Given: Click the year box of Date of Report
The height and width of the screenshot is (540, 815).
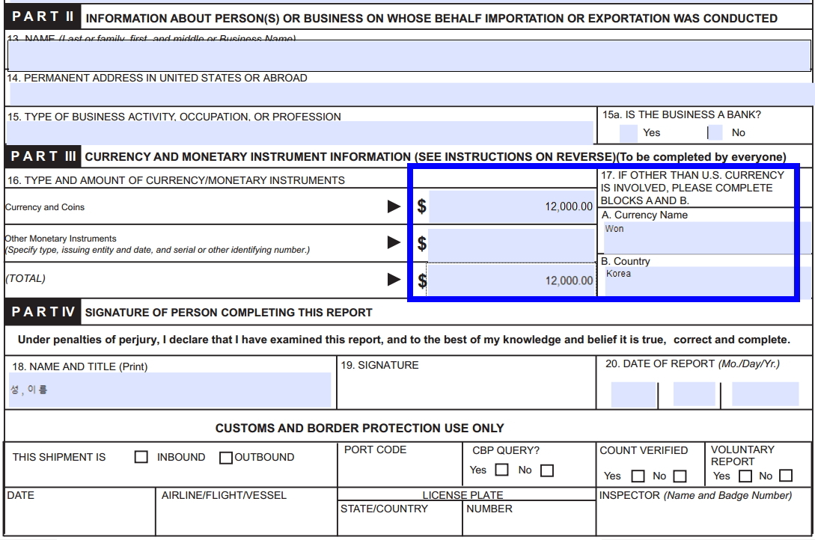Looking at the screenshot, I should pyautogui.click(x=765, y=394).
